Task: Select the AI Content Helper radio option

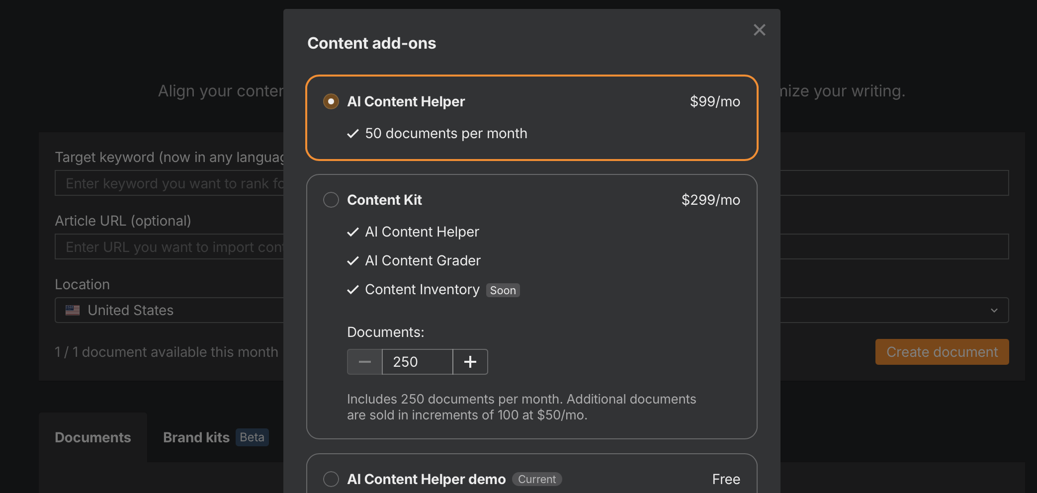Action: coord(331,101)
